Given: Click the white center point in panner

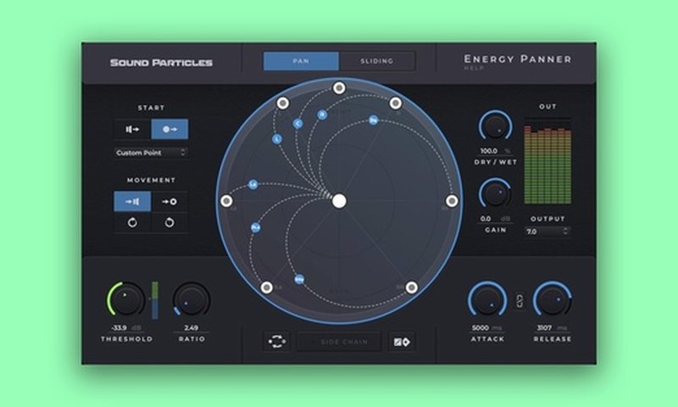Looking at the screenshot, I should click(339, 201).
